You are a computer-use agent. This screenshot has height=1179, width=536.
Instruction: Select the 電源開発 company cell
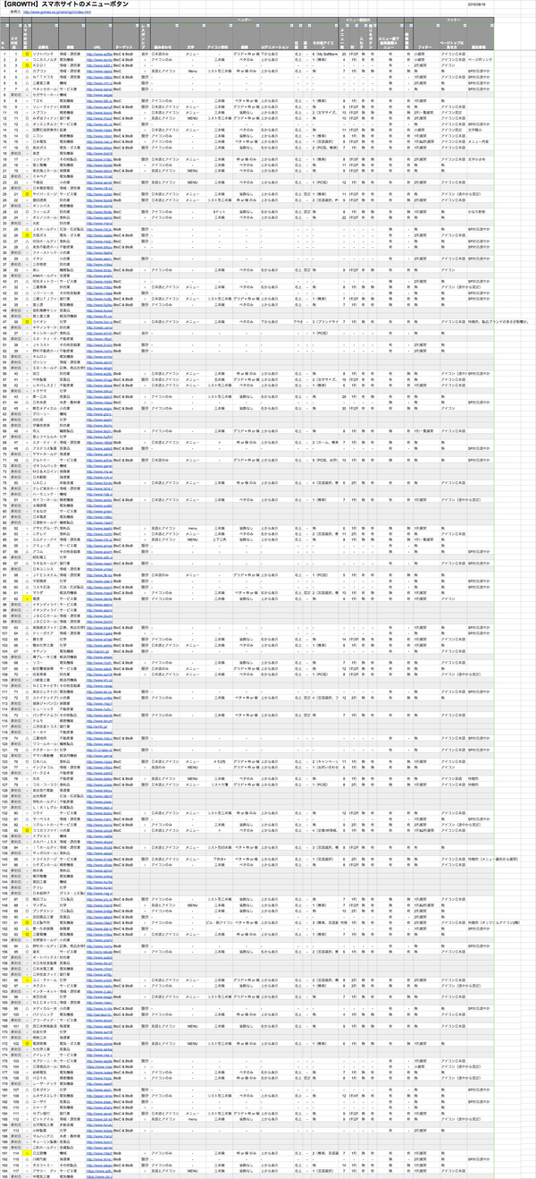click(45, 1043)
